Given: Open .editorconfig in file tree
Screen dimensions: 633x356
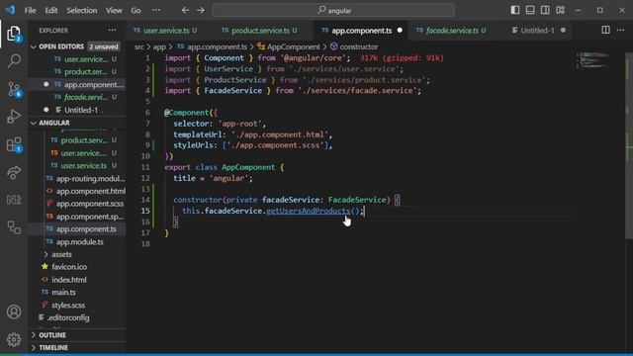Looking at the screenshot, I should [68, 317].
